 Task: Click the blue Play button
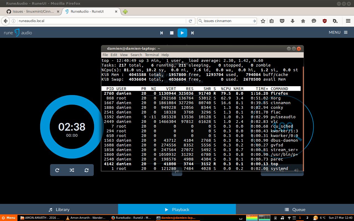tap(182, 33)
